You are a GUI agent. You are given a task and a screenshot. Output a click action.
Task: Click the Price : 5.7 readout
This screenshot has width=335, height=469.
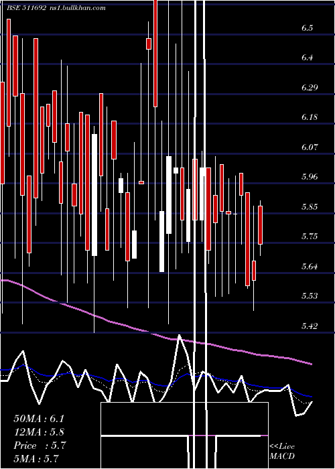[x=40, y=446]
